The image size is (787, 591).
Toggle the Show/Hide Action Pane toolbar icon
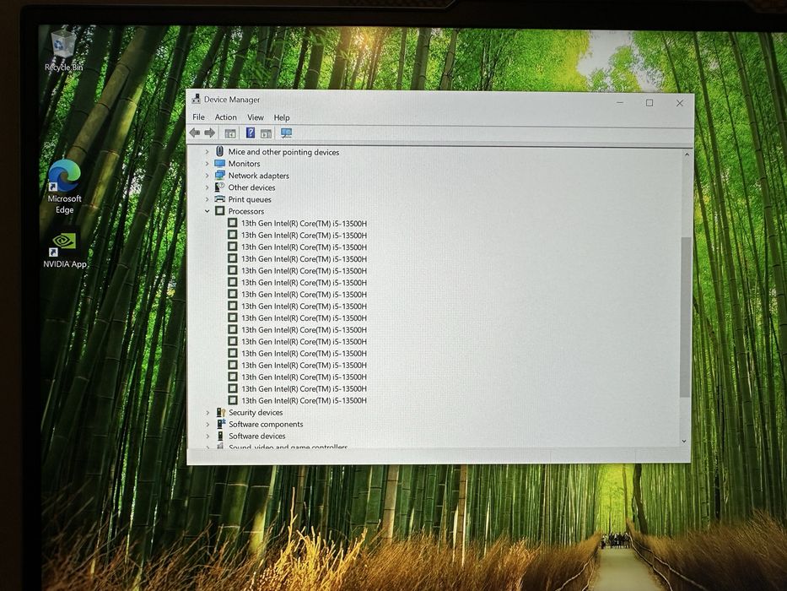266,133
